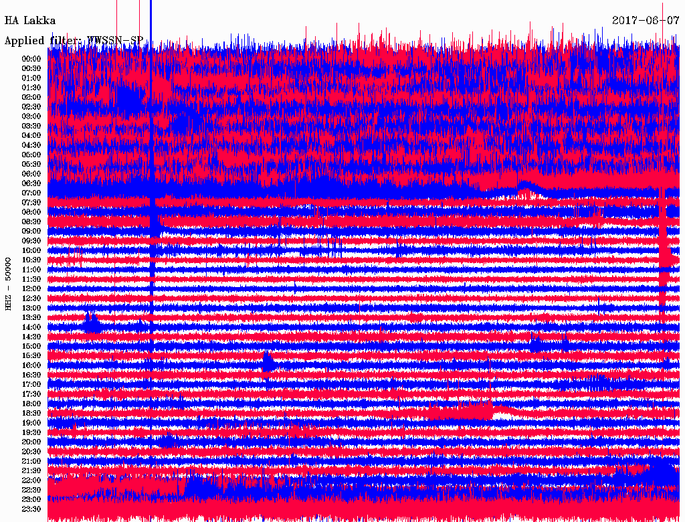Select the 01:00 time label
Viewport: 685px width, 522px height.
(x=31, y=78)
